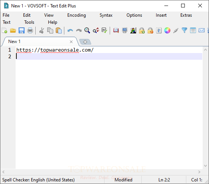The height and width of the screenshot is (184, 209).
Task: Open the color wheel picker icon
Action: click(x=167, y=30)
